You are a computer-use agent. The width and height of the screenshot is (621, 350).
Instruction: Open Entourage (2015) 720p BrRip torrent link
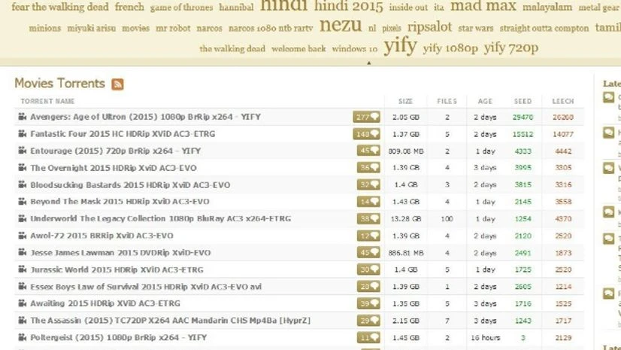116,151
